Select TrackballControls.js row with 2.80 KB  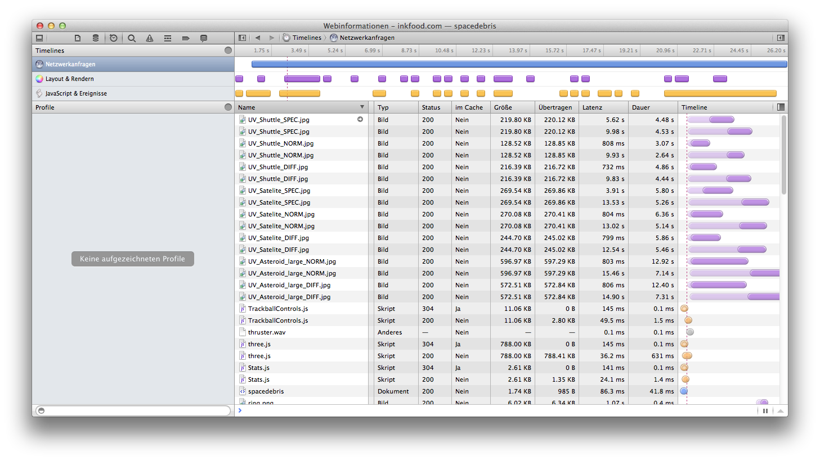pos(507,320)
